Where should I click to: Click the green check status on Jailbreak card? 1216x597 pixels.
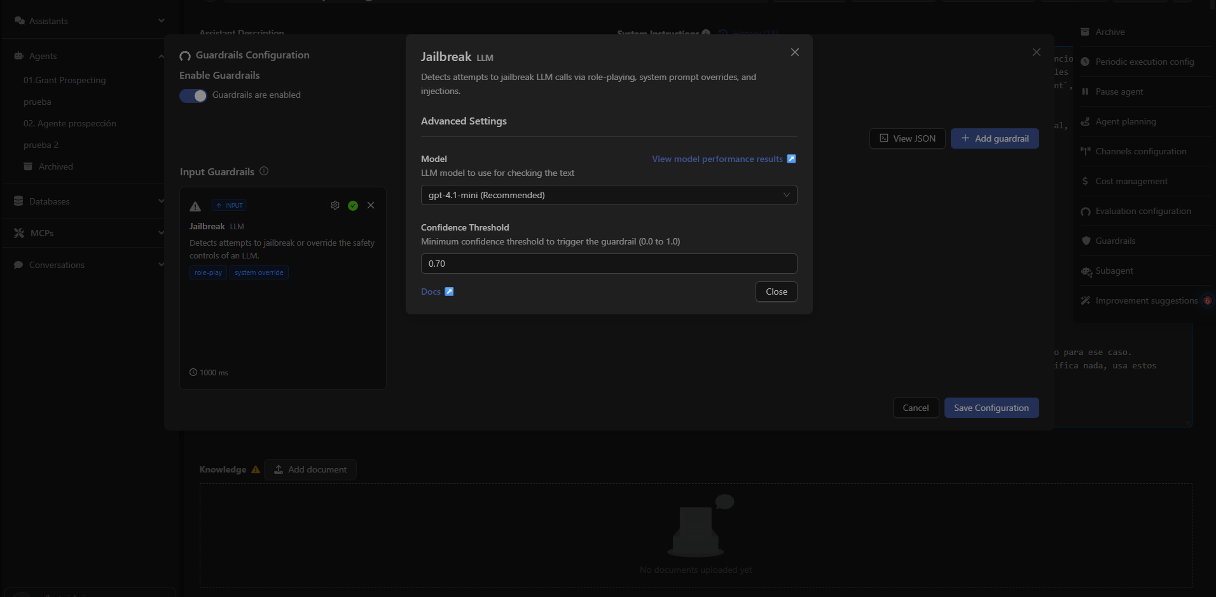[x=353, y=205]
